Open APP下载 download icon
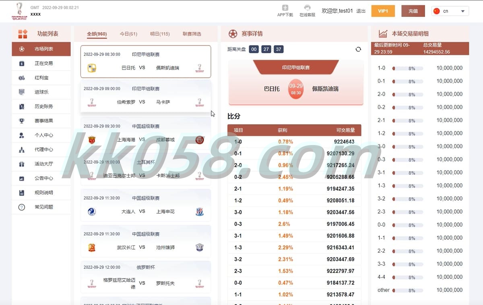Image resolution: width=483 pixels, height=305 pixels. 285,8
